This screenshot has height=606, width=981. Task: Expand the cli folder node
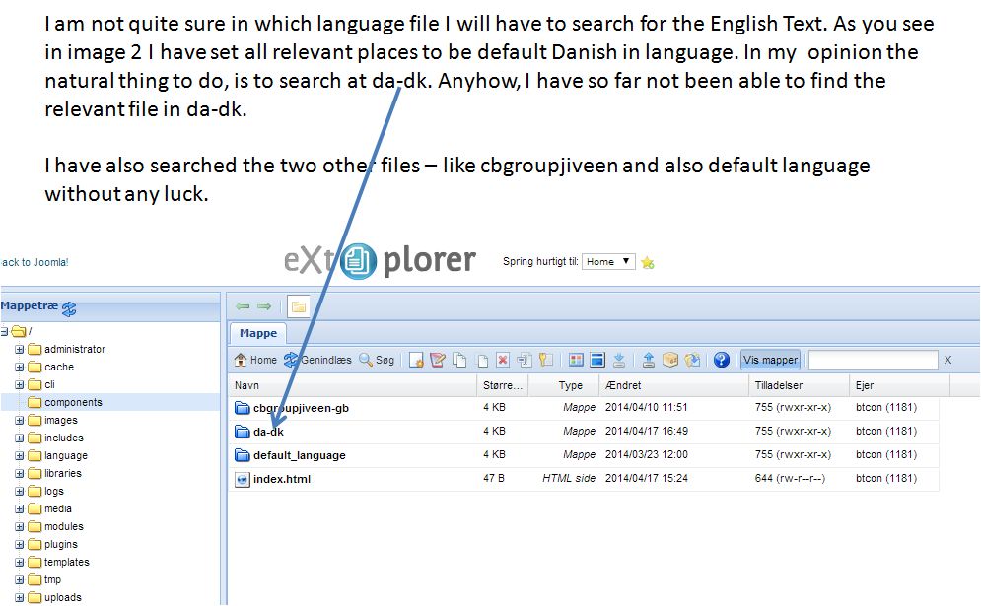20,384
